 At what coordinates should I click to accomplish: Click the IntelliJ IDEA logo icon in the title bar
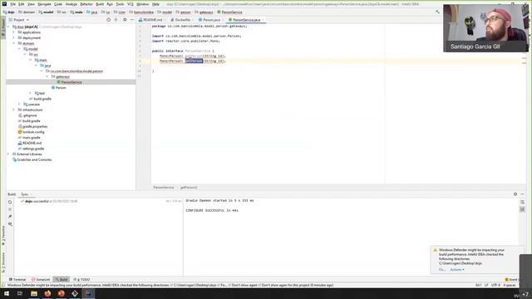pos(4,4)
